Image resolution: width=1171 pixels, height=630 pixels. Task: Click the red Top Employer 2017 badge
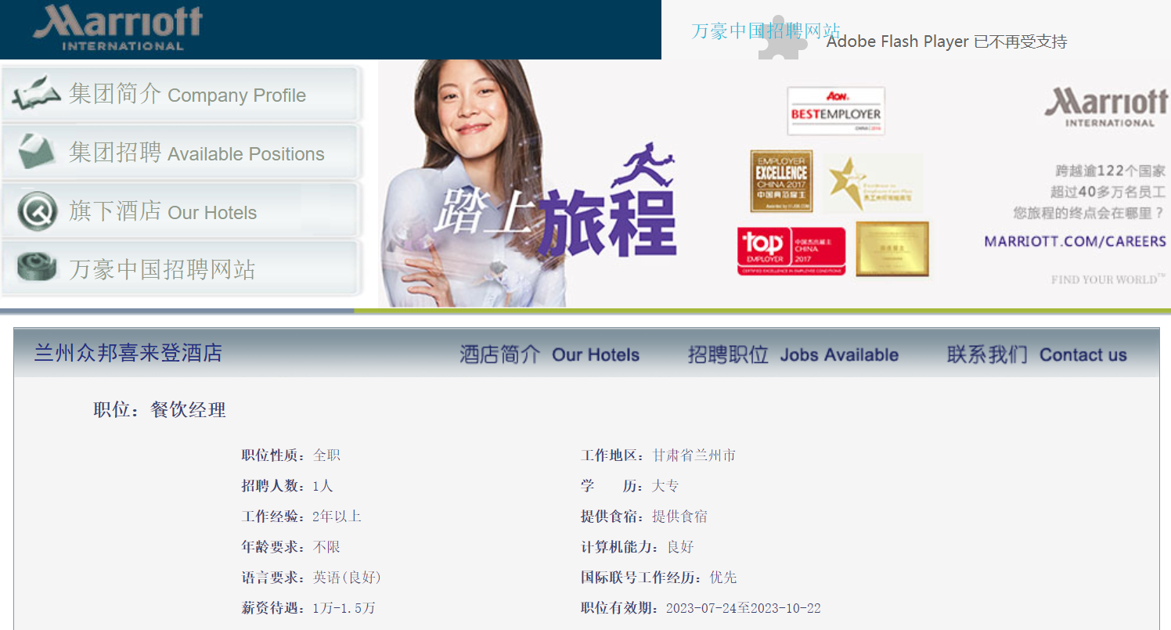791,251
